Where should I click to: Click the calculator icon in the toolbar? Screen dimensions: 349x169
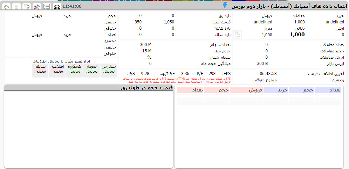coord(16,7)
